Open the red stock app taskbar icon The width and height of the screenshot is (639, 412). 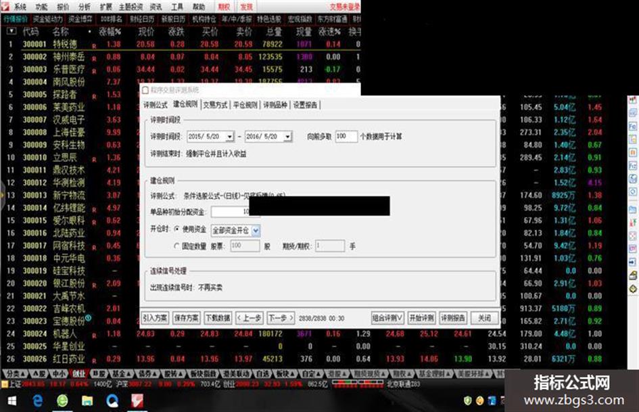click(137, 401)
